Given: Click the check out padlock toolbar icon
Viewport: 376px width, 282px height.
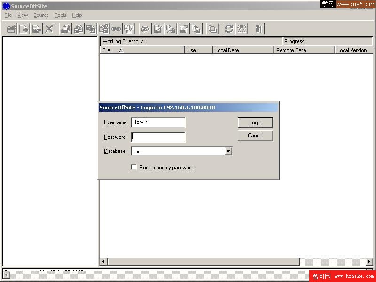Looking at the screenshot, I should (x=78, y=29).
